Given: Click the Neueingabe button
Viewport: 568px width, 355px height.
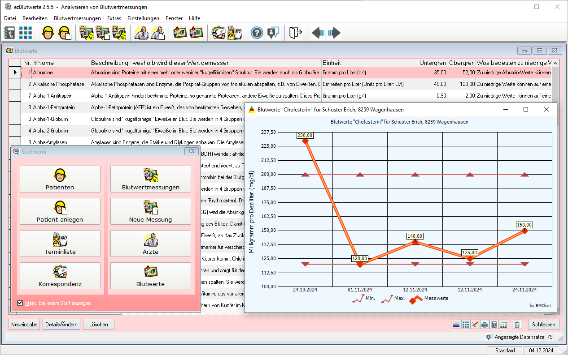Looking at the screenshot, I should [24, 324].
